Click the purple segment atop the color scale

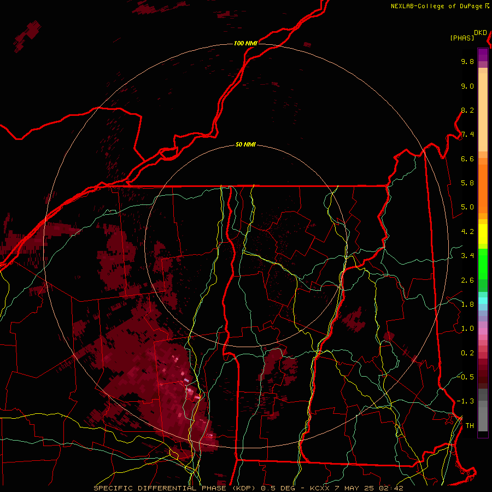pyautogui.click(x=483, y=55)
